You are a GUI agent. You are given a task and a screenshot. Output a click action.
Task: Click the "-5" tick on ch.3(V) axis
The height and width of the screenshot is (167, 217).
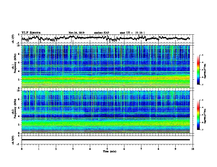pyautogui.click(x=18, y=144)
